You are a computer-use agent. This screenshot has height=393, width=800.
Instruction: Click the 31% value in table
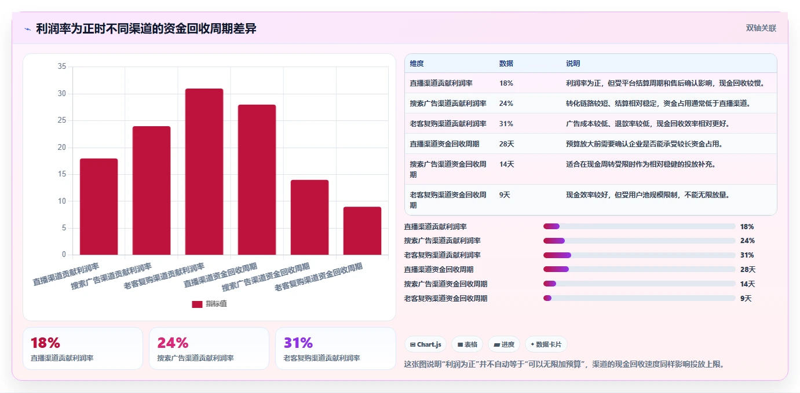(506, 124)
